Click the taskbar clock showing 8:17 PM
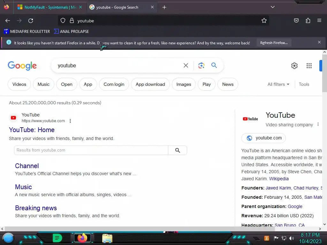 point(310,238)
